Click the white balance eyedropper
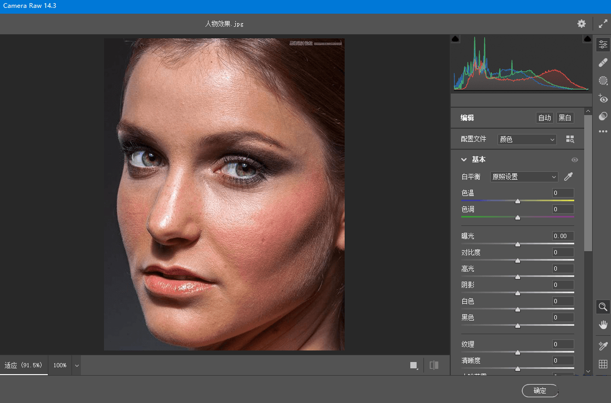 pyautogui.click(x=568, y=177)
